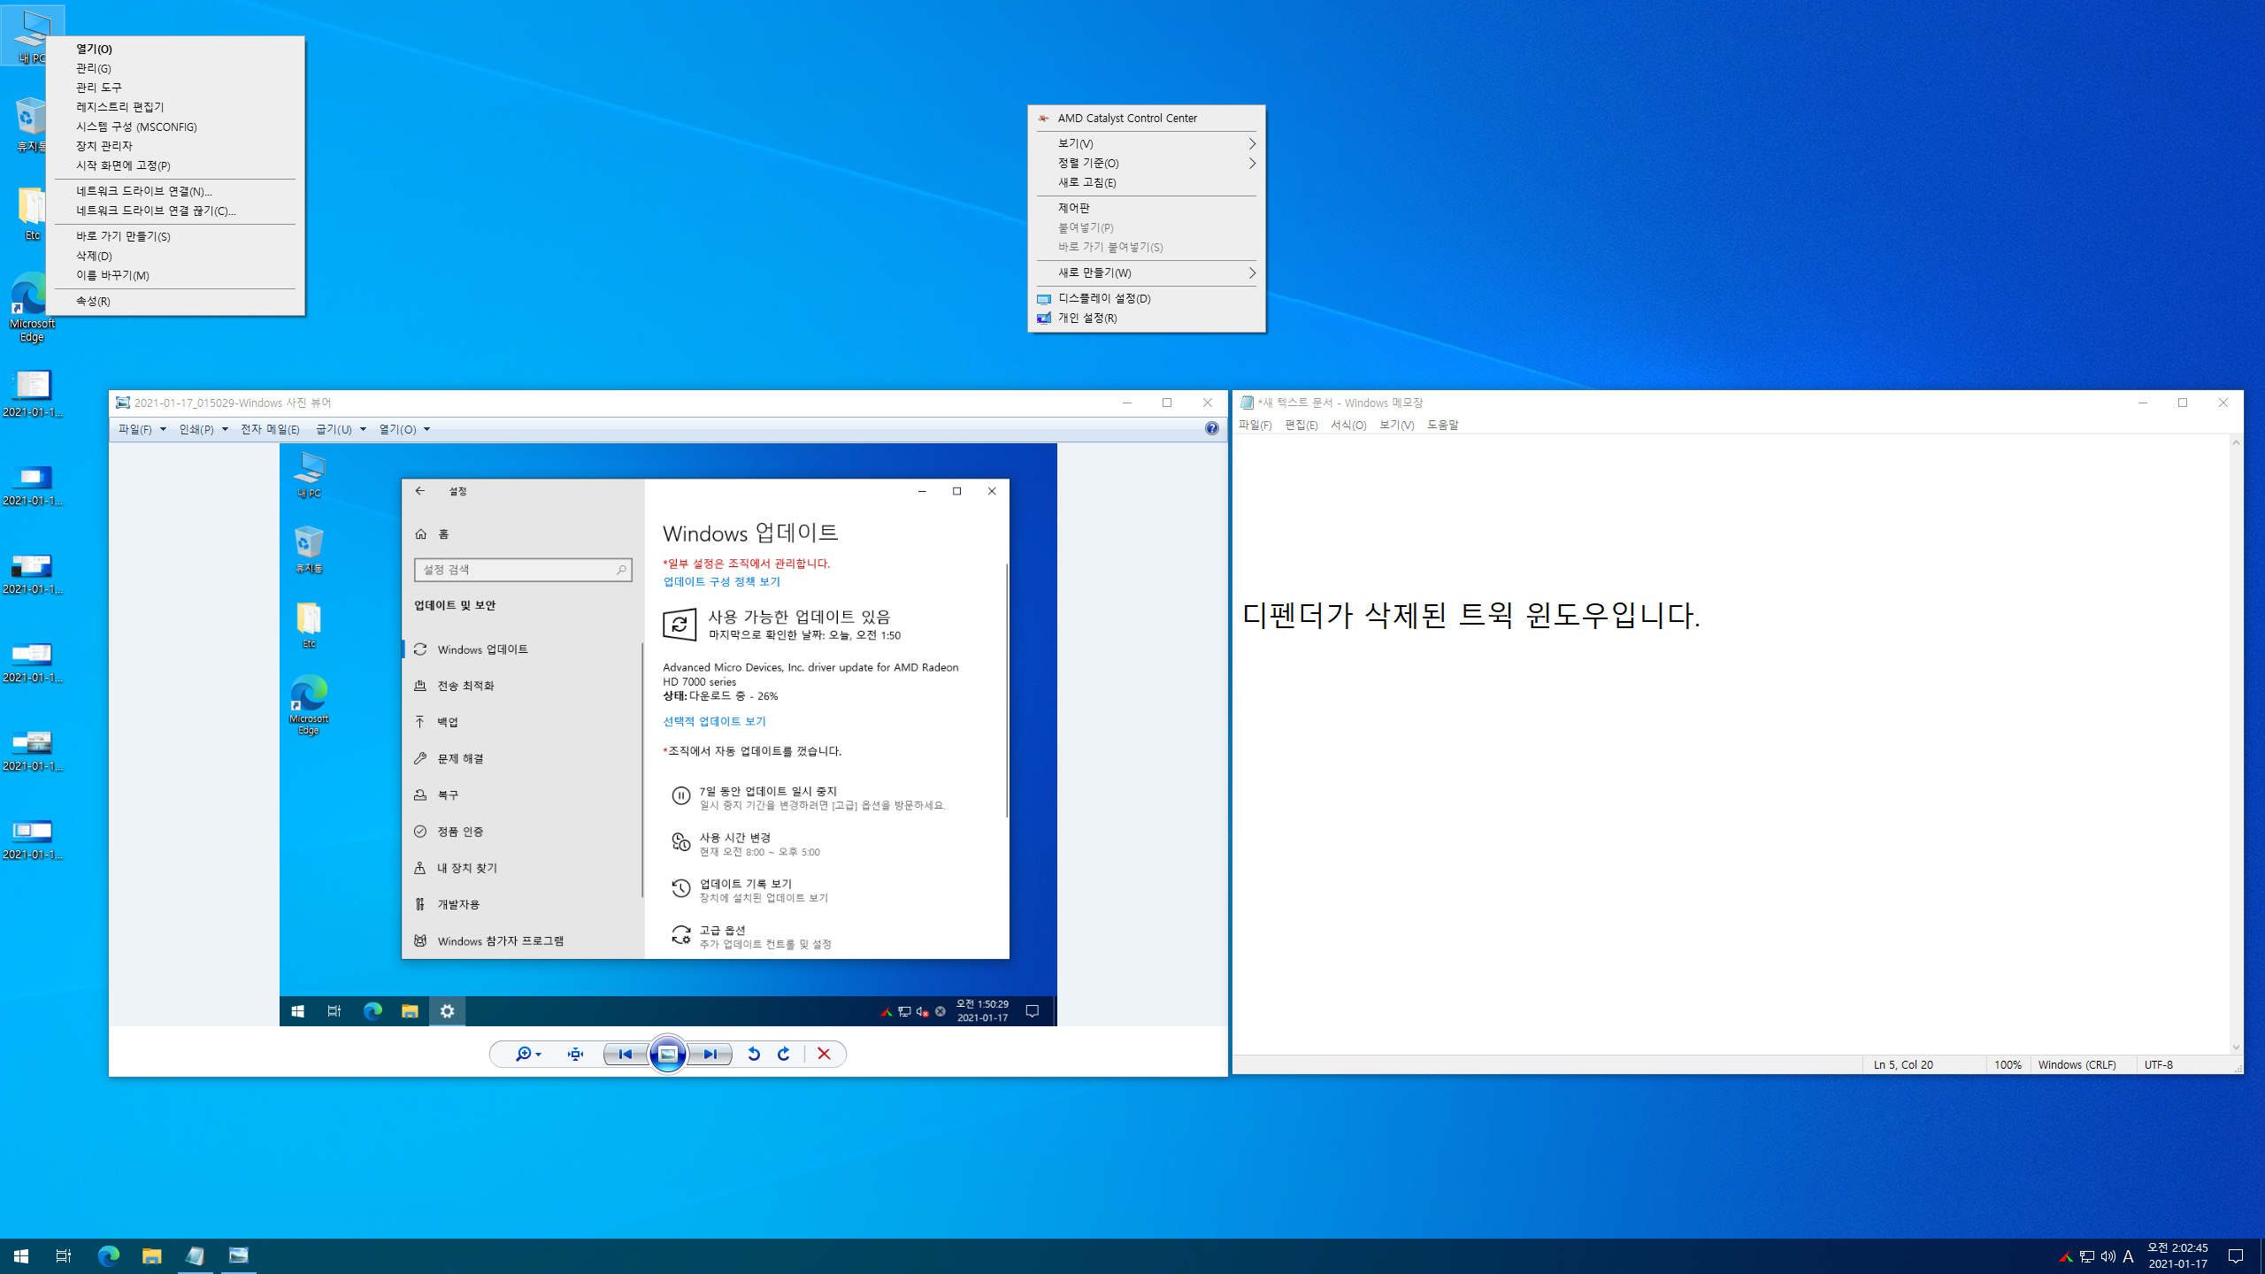Start the slideshow with center button
The width and height of the screenshot is (2265, 1274).
coord(668,1054)
